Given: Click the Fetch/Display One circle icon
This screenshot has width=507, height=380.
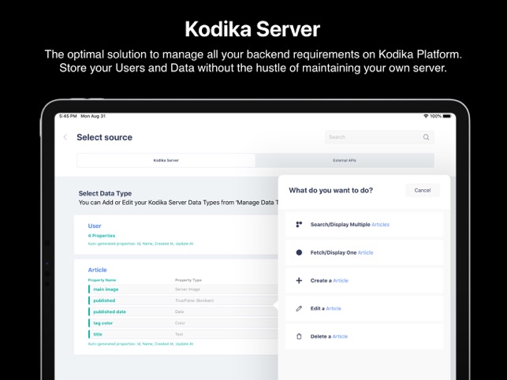Looking at the screenshot, I should click(x=299, y=252).
